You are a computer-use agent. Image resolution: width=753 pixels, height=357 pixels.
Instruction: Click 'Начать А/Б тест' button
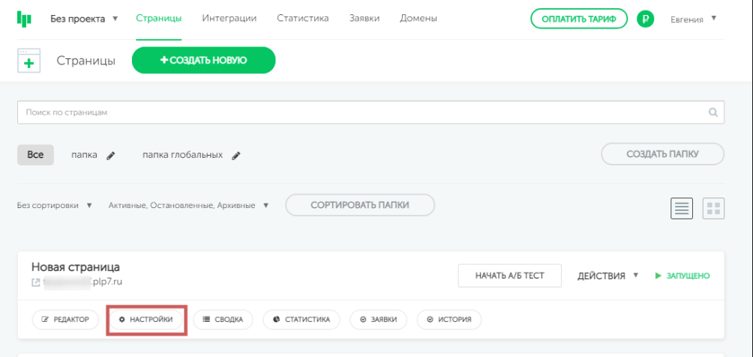510,275
